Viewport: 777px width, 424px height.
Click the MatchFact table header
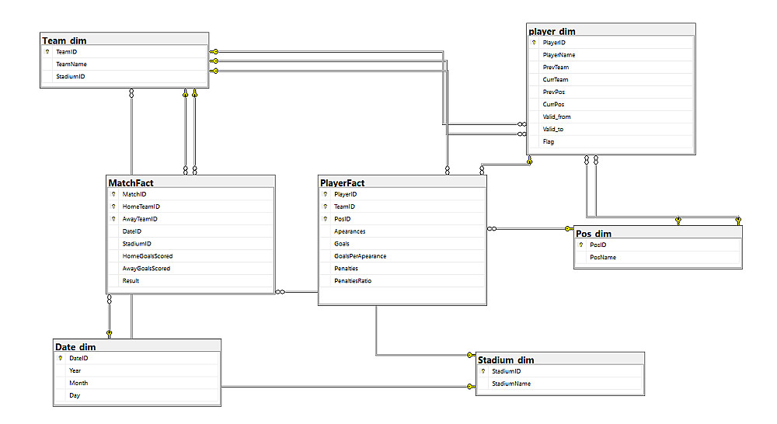click(191, 182)
